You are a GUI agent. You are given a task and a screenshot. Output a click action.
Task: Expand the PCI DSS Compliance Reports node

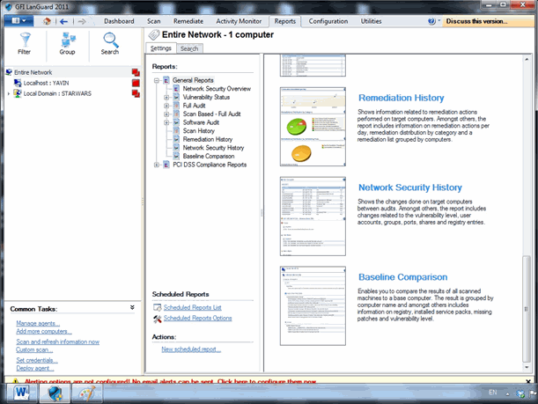(x=157, y=165)
